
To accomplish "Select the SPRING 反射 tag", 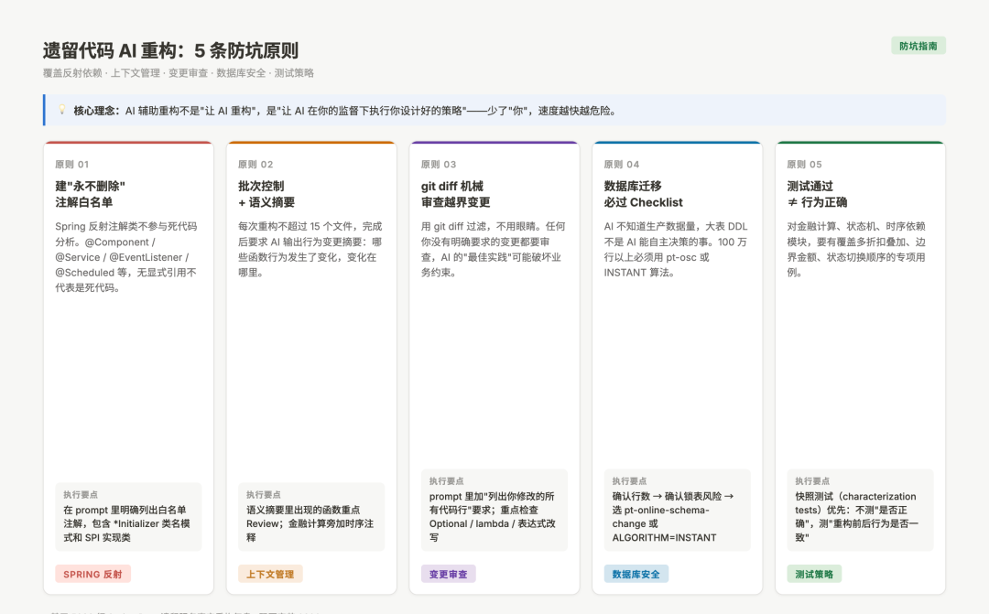I will pos(92,574).
